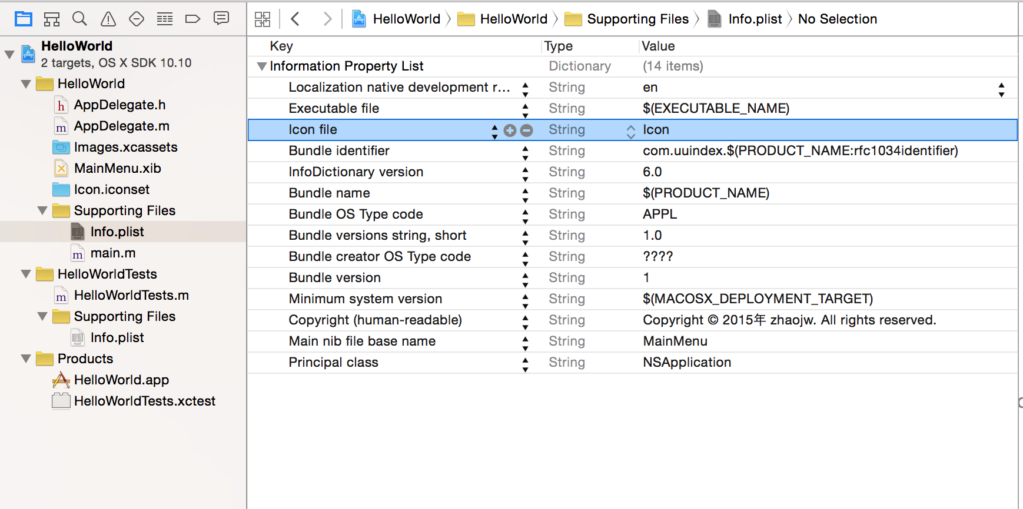Open the Icon file type popup arrows
Screen dimensions: 1023x509
tap(631, 131)
